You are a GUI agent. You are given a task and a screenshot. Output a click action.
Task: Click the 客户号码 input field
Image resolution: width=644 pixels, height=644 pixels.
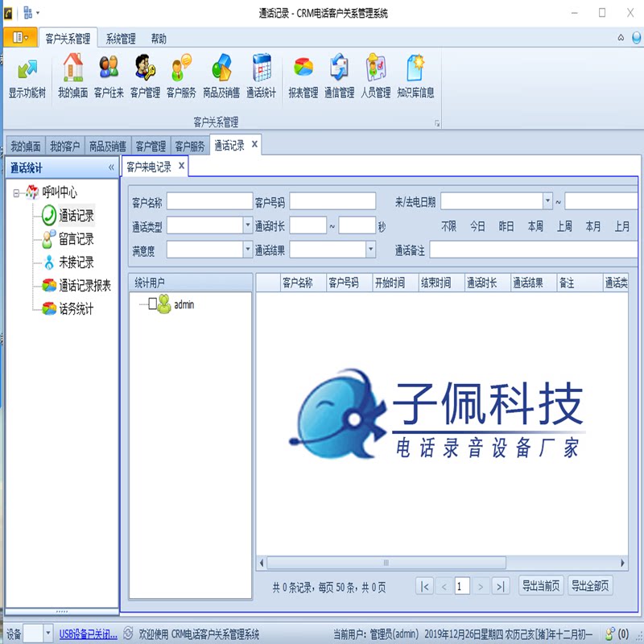pos(332,201)
